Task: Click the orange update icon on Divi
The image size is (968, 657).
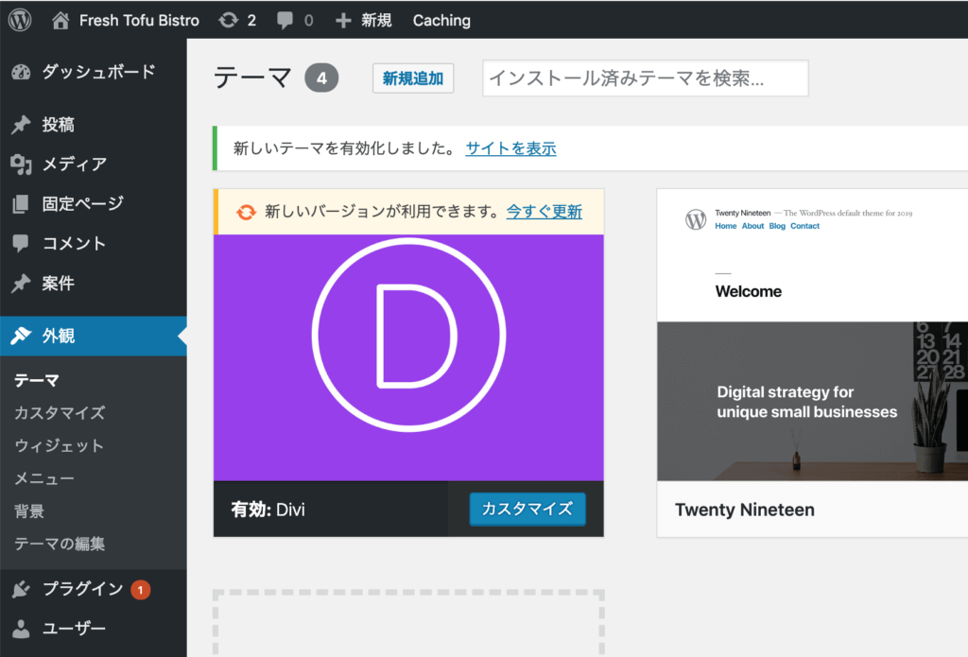Action: click(x=246, y=212)
